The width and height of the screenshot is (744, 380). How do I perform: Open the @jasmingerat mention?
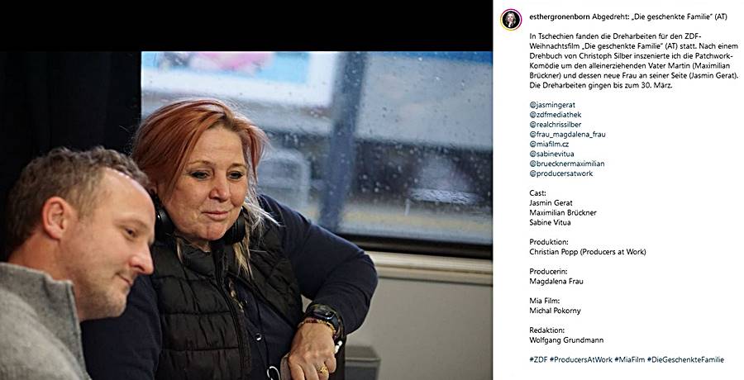[552, 105]
